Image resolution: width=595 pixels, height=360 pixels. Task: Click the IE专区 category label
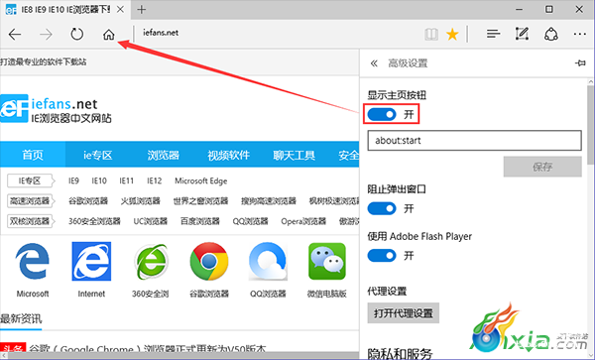[x=31, y=180]
